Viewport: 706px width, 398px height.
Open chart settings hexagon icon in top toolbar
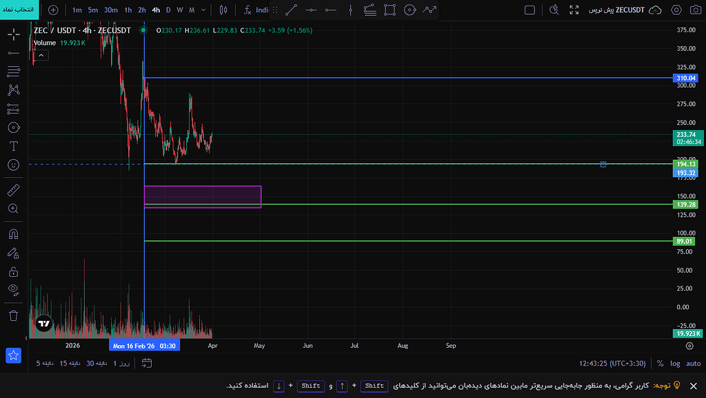coord(676,10)
